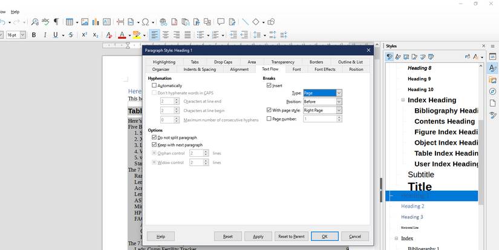Switch to the Font tab
Image resolution: width=499 pixels, height=250 pixels.
point(296,69)
